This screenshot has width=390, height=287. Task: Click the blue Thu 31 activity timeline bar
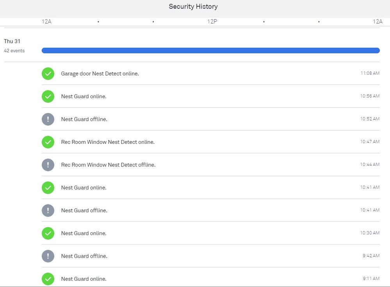(x=210, y=50)
